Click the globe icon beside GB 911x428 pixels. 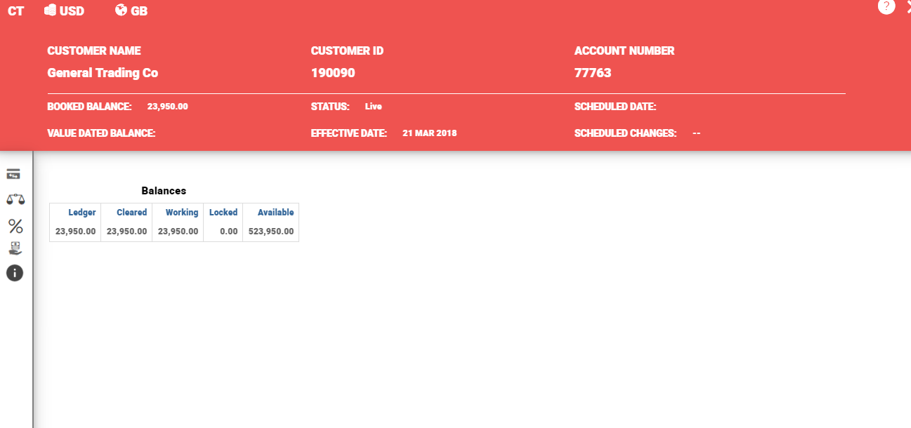pos(121,11)
